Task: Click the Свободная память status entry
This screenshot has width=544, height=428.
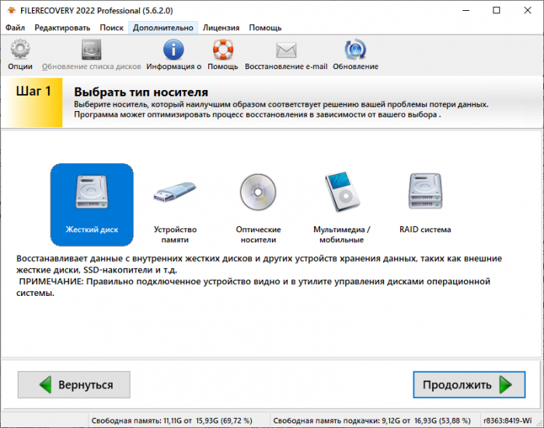Action: point(172,420)
